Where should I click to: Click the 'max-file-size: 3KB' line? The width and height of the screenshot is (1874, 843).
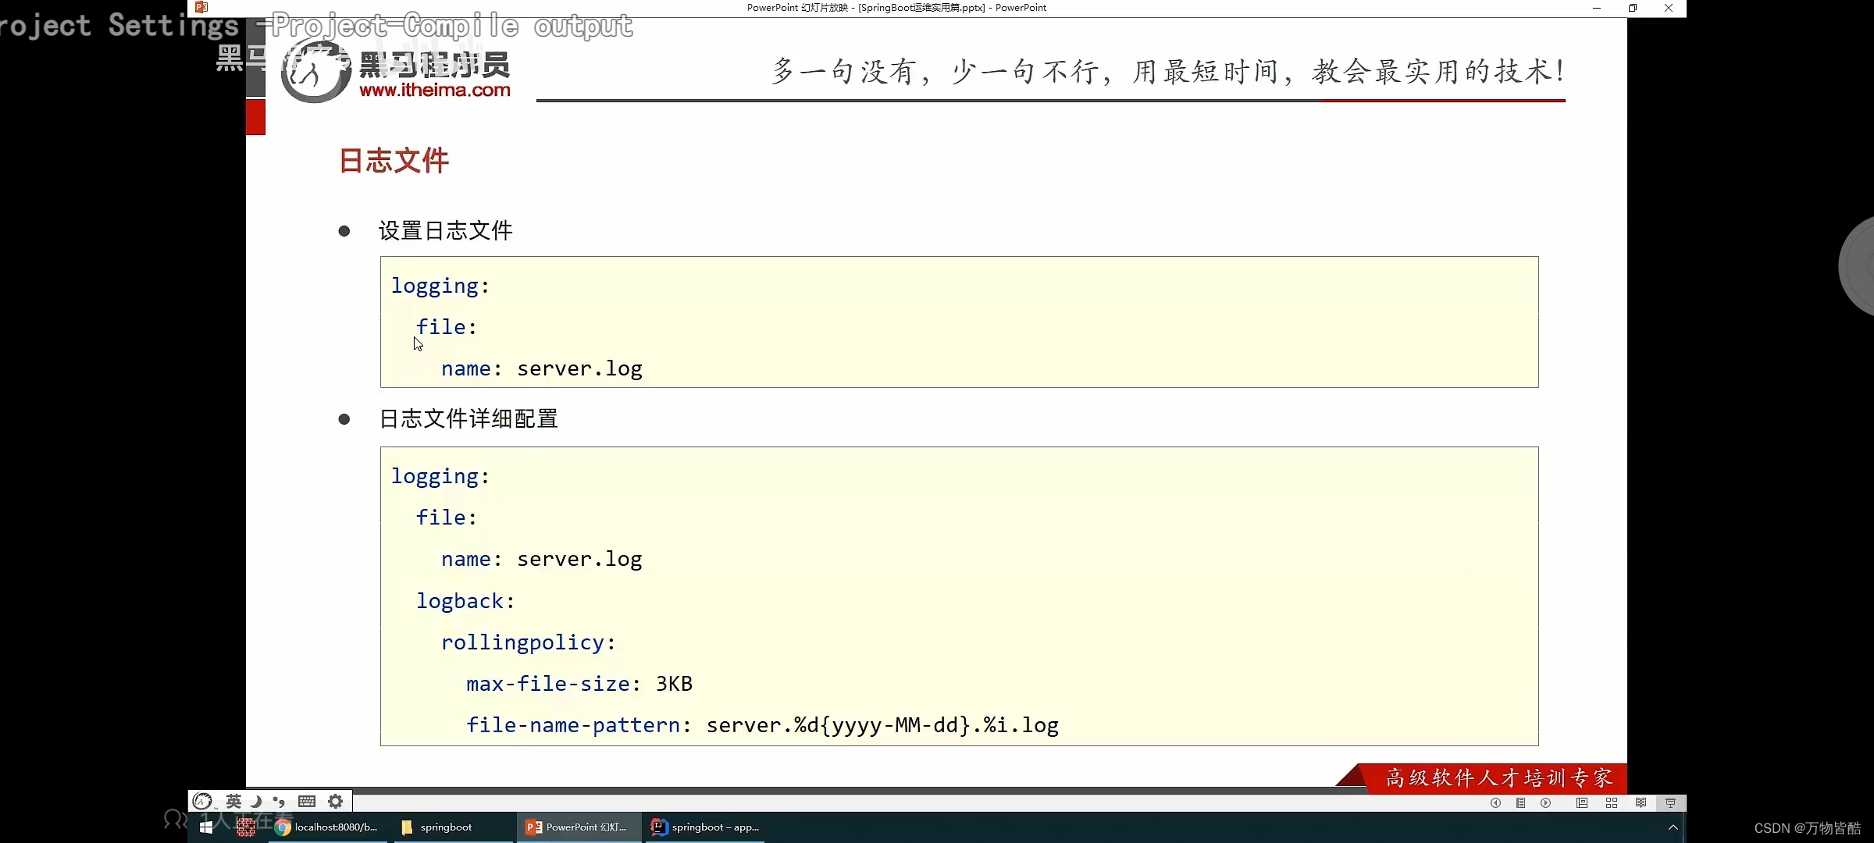[x=579, y=684]
